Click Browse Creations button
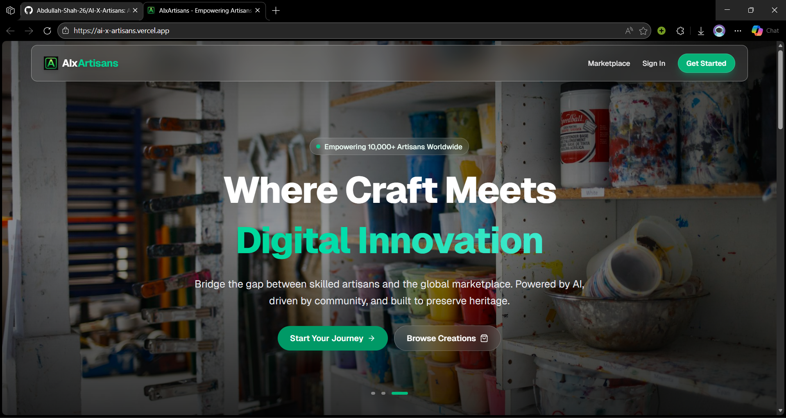Screen dimensions: 786x418 point(447,338)
